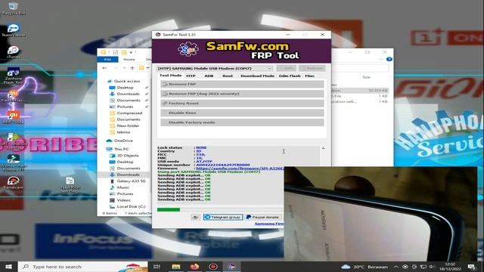
Task: Click the log panel scroll-up arrow
Action: [x=323, y=148]
